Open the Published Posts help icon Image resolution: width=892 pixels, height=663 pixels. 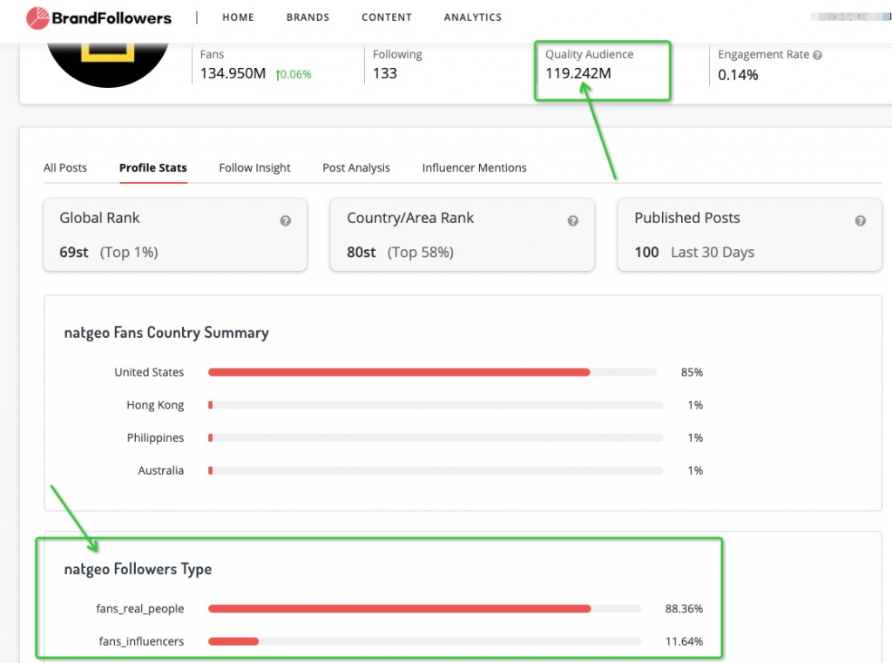[861, 220]
